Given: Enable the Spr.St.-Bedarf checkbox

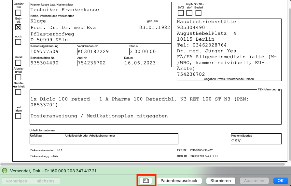Looking at the screenshot, I should [x=198, y=13].
